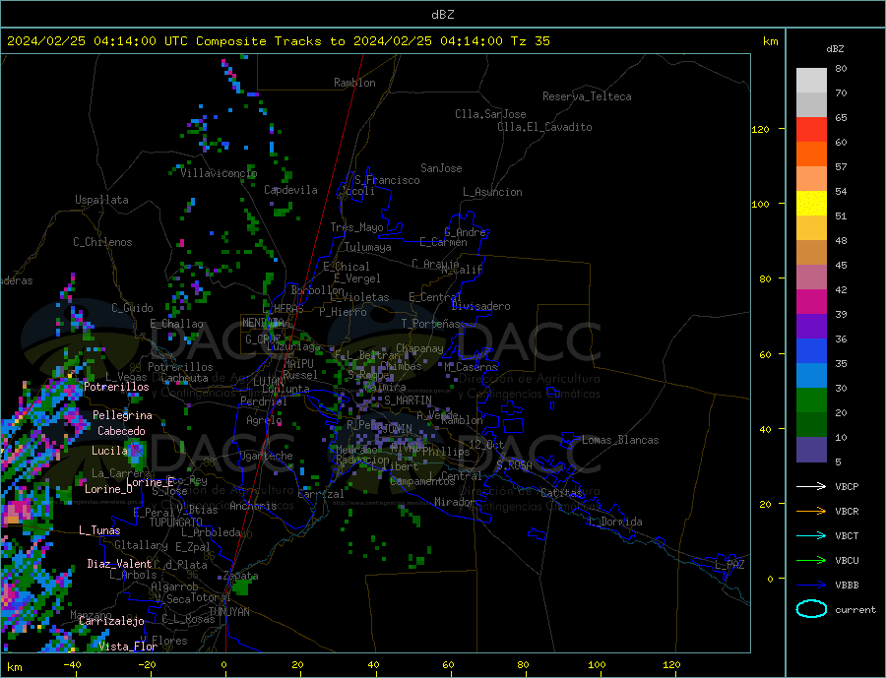
Task: Select the 20 dBZ green color swatch
Action: click(811, 401)
